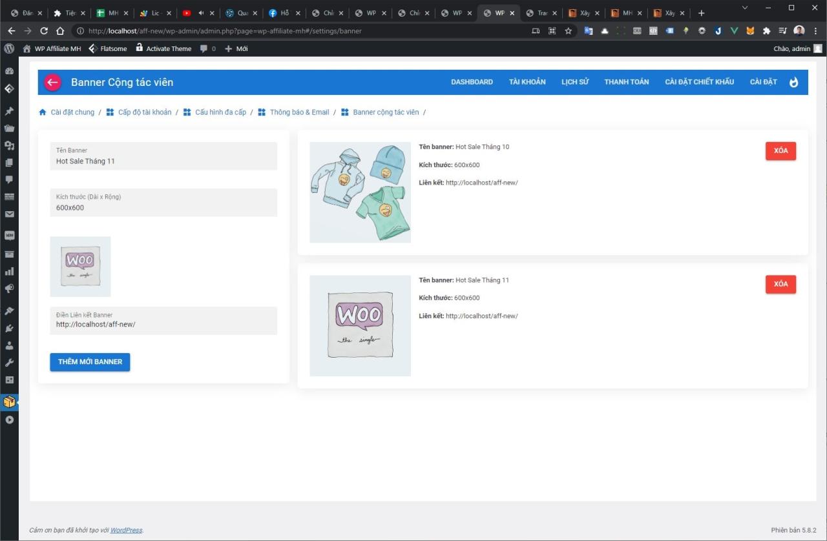Click the Users person icon in sidebar
Image resolution: width=827 pixels, height=541 pixels.
(x=9, y=345)
